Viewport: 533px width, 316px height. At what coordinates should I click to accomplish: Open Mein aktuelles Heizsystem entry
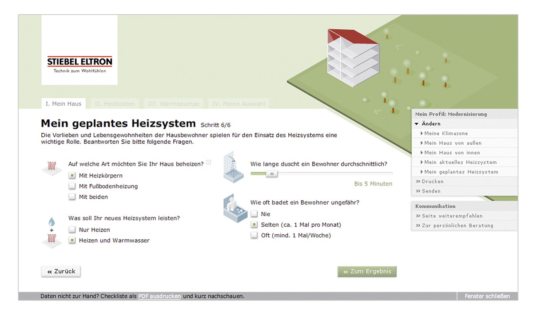[460, 162]
